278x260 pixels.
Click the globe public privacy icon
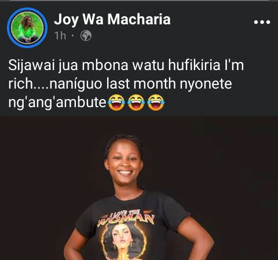click(86, 36)
